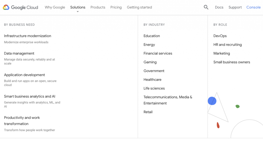Viewport: 263px width, 142px height.
Task: Select the DevOps role link
Action: (220, 36)
